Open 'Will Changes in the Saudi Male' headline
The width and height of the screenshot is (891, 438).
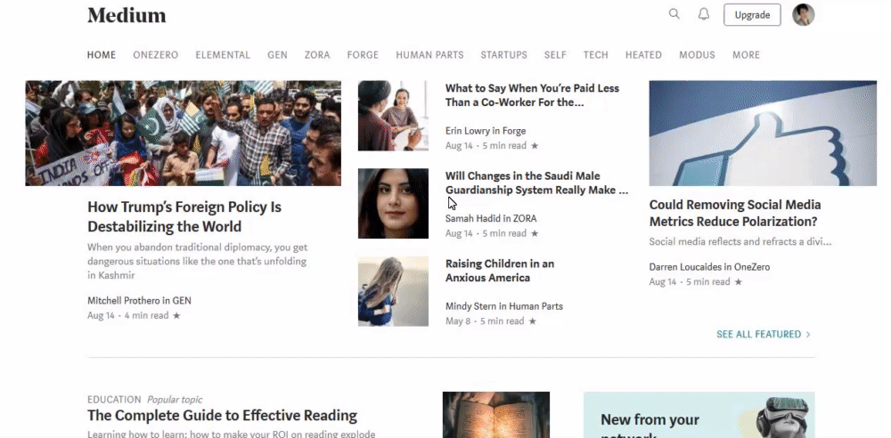536,182
